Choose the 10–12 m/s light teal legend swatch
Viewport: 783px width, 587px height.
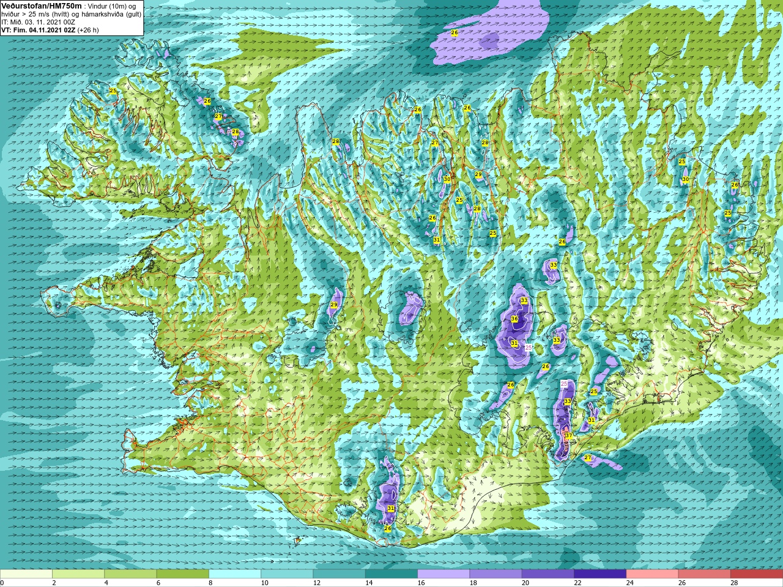[x=287, y=574]
